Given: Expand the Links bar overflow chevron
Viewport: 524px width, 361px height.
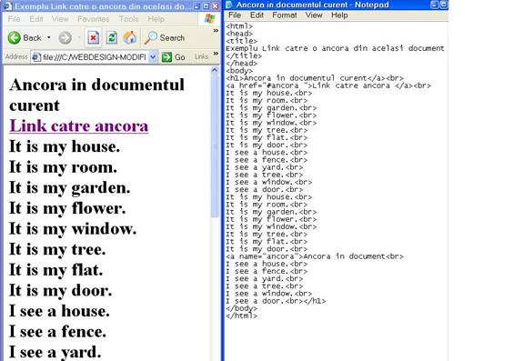Looking at the screenshot, I should [x=216, y=54].
